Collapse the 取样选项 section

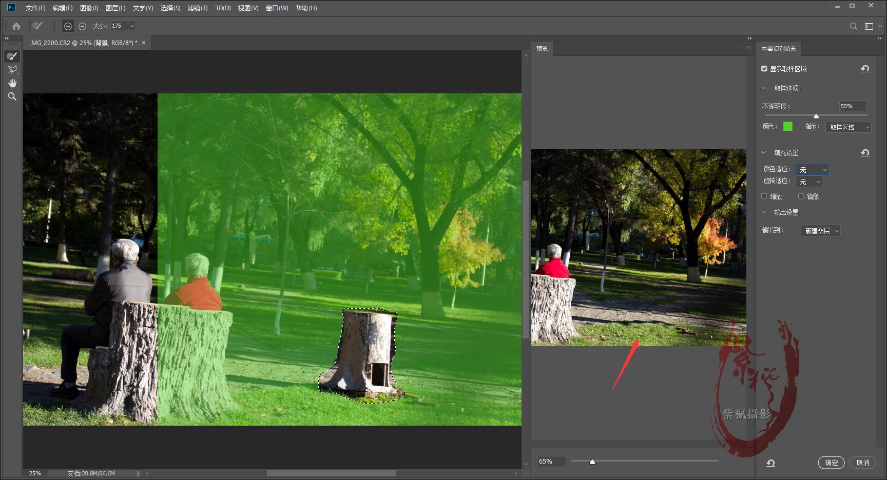pos(764,88)
